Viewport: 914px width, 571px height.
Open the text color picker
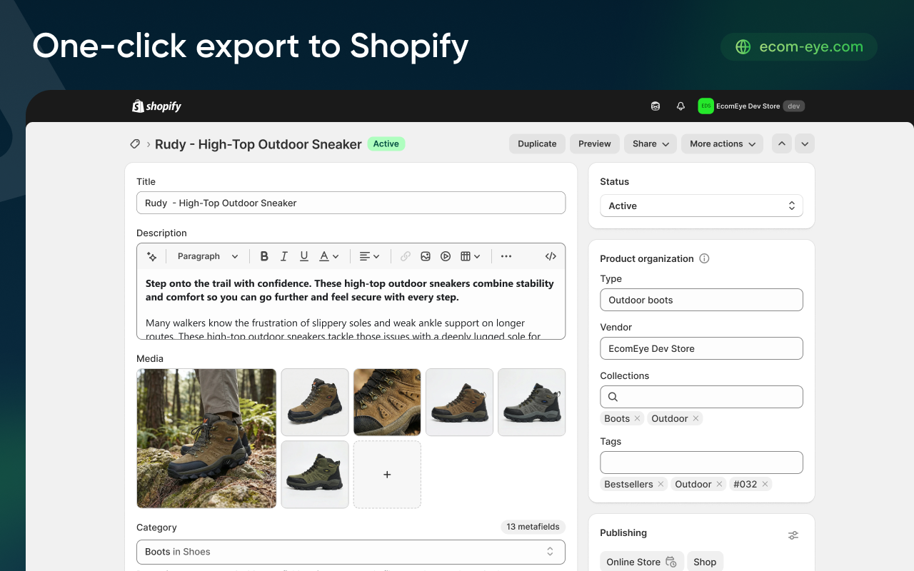(x=328, y=256)
